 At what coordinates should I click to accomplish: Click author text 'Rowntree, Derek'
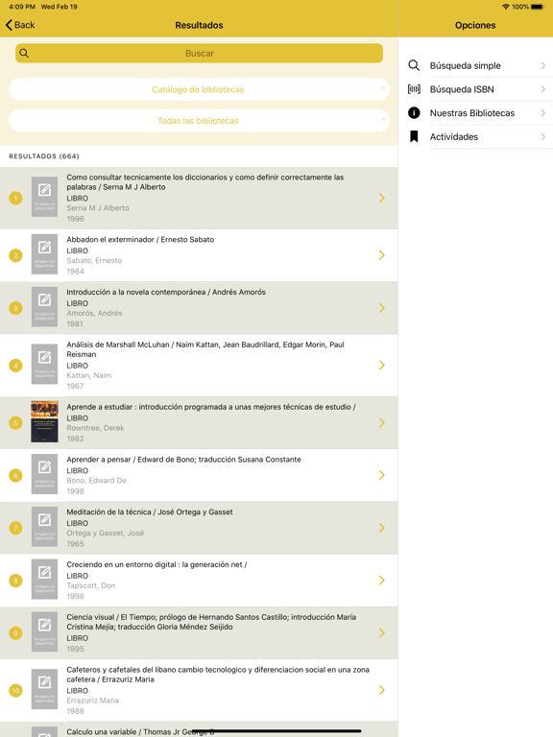click(x=95, y=428)
